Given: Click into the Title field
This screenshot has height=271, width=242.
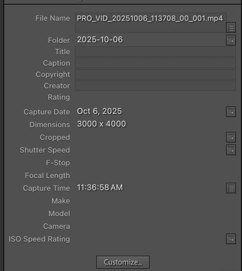Looking at the screenshot, I should tap(155, 52).
